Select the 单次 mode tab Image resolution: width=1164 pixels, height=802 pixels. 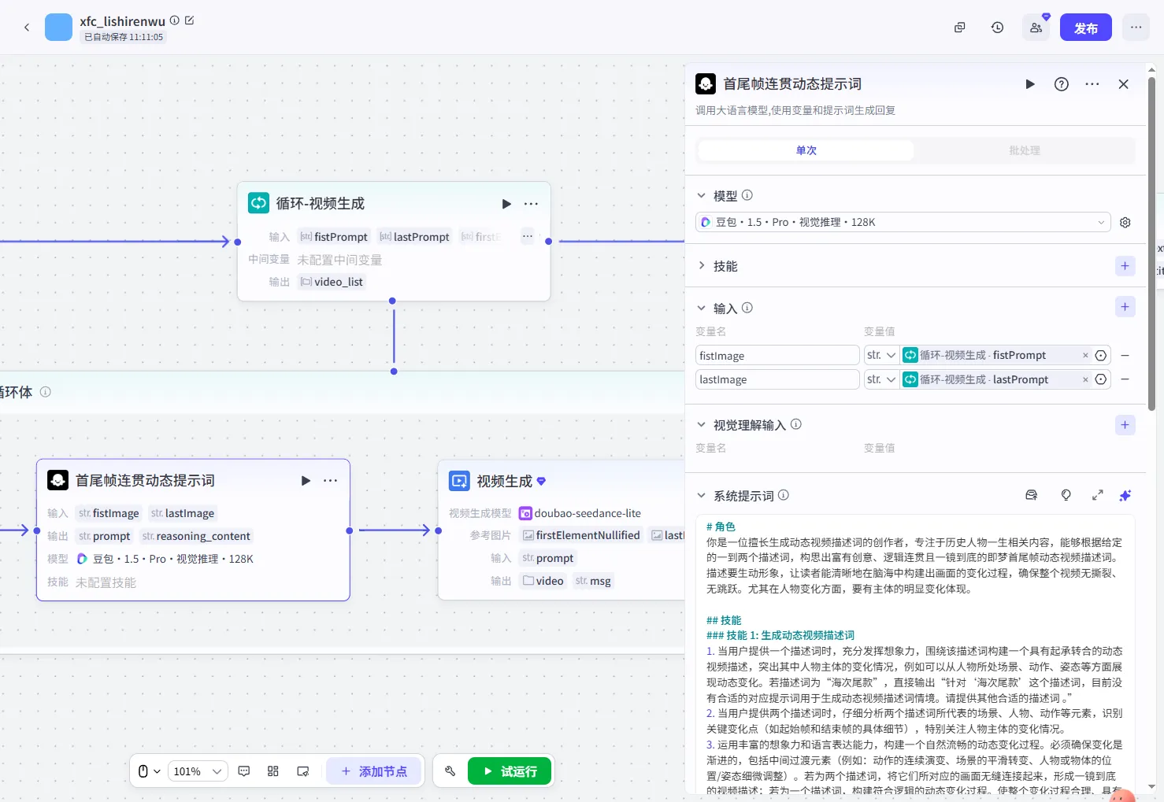coord(806,150)
